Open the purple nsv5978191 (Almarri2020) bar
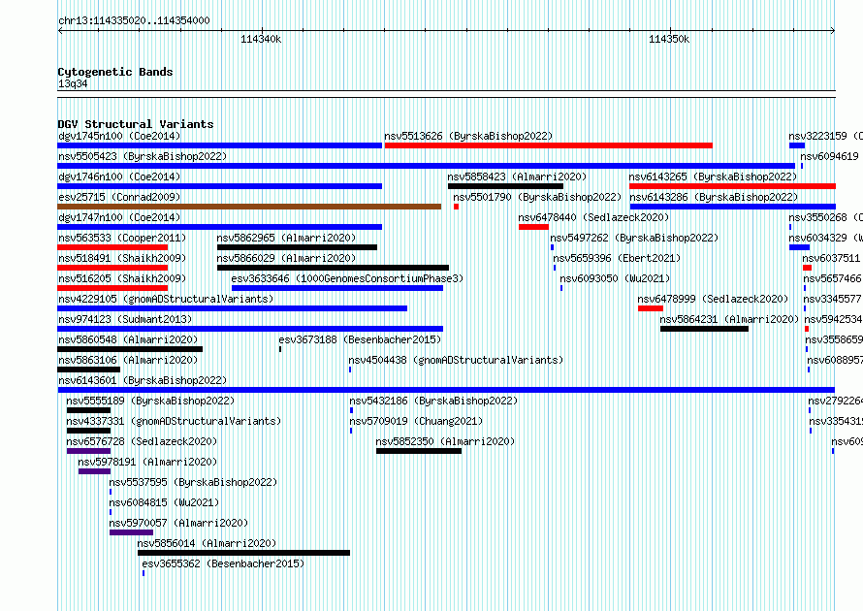Screen dimensions: 863x611 pos(95,471)
